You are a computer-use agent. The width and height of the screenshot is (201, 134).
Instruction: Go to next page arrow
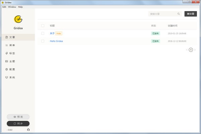pyautogui.click(x=195, y=50)
